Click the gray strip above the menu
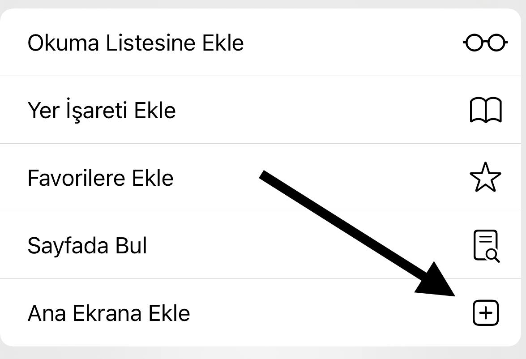The height and width of the screenshot is (359, 526). pos(263,4)
